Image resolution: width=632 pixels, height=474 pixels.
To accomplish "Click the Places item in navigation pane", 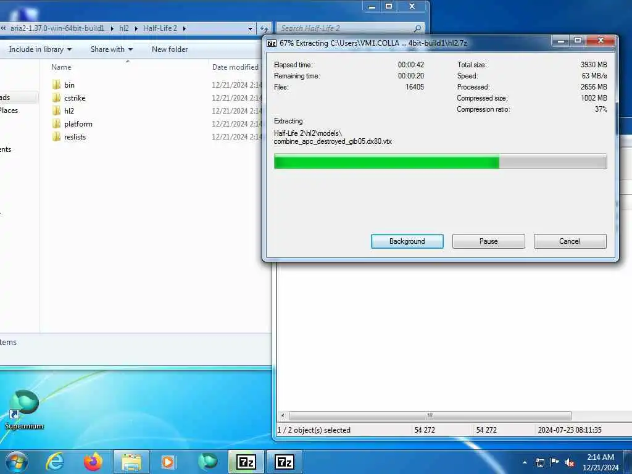I will [9, 110].
